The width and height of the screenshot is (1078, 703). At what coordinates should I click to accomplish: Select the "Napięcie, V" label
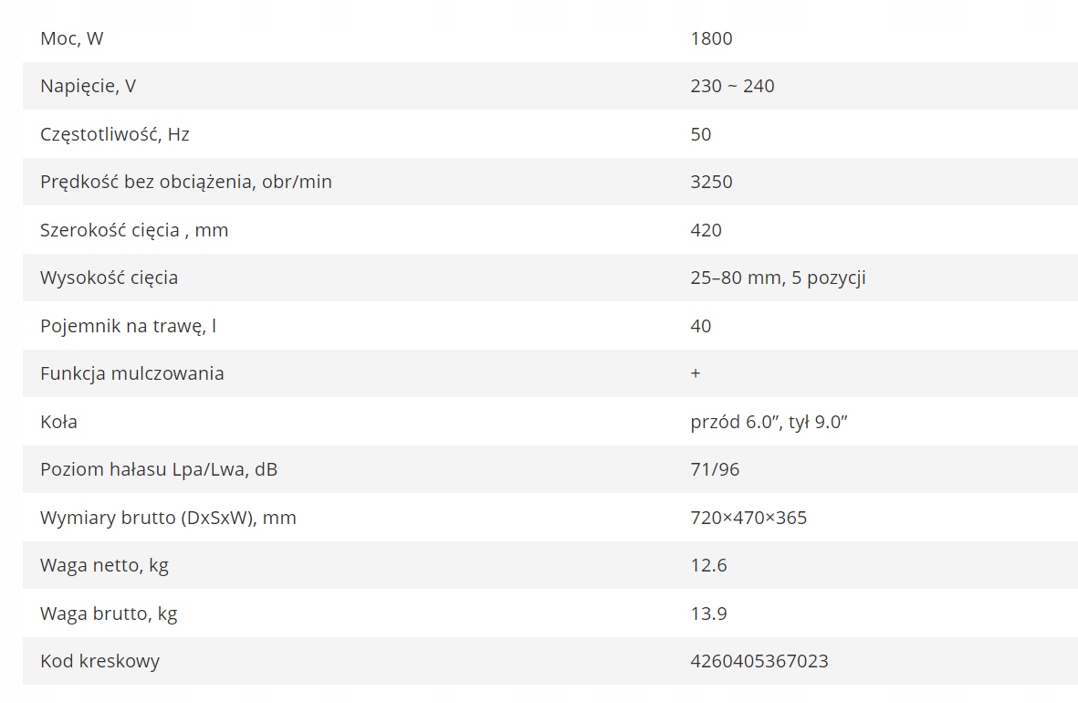[88, 86]
